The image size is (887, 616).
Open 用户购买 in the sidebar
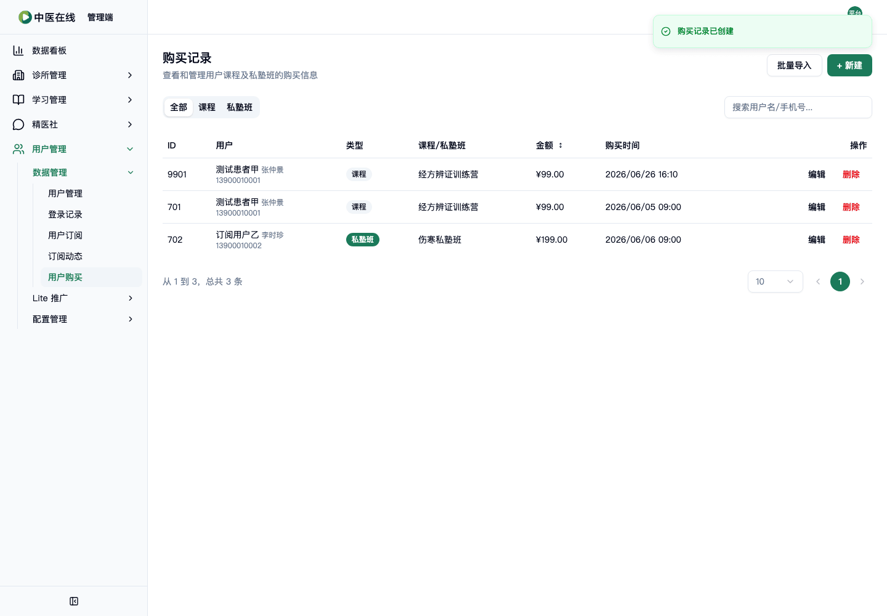(x=91, y=277)
